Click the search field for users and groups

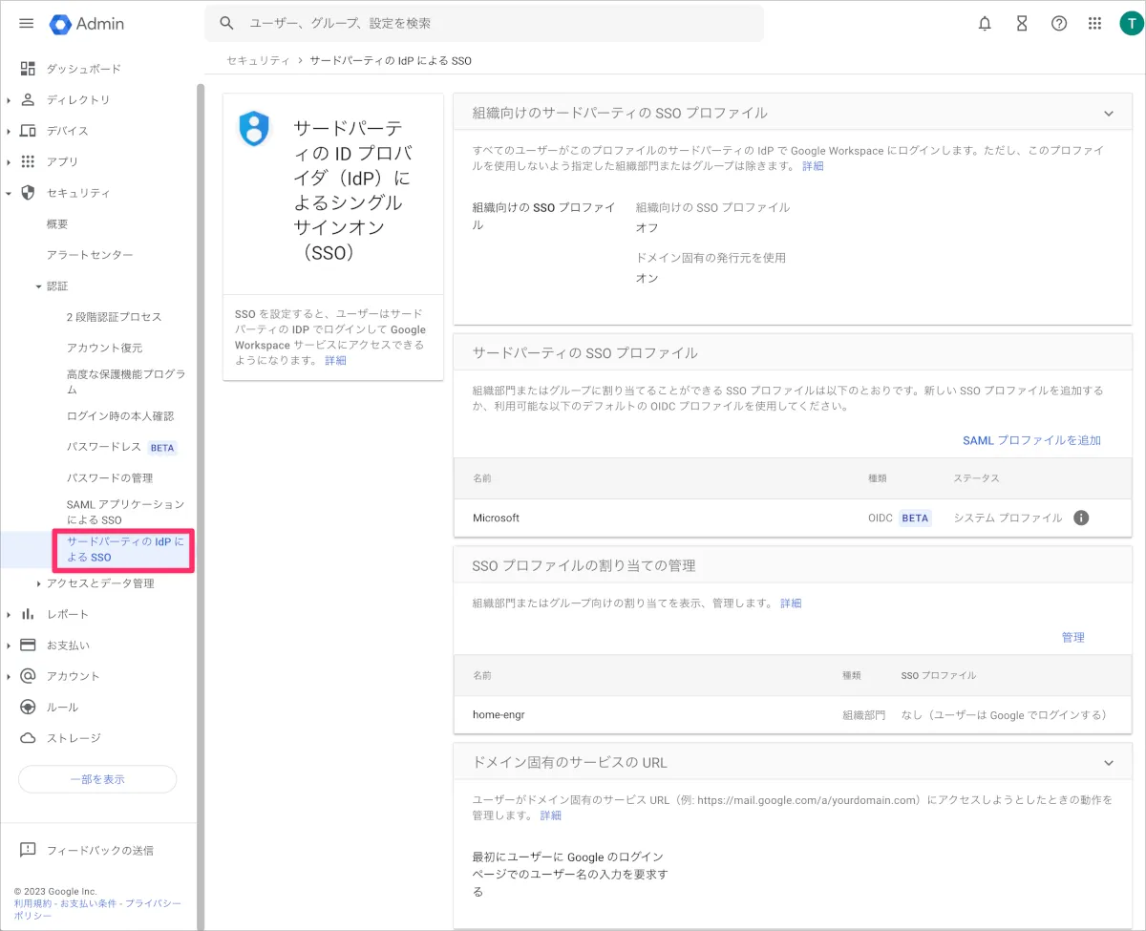(x=483, y=23)
